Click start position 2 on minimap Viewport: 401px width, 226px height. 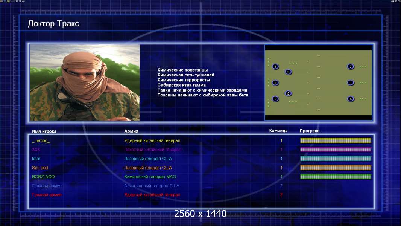point(275,99)
